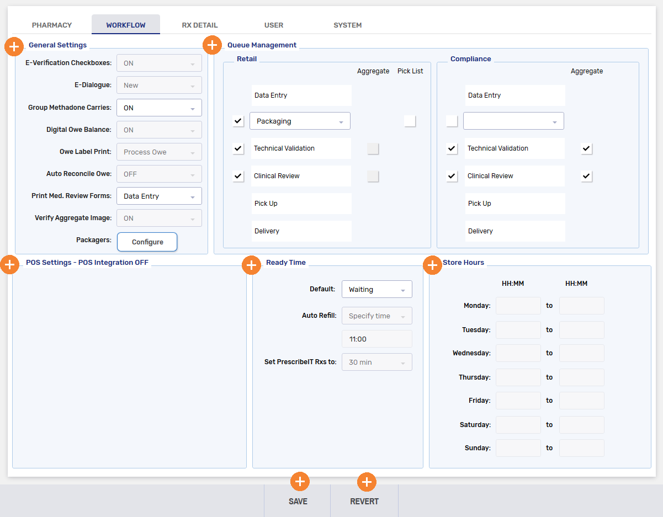Screen dimensions: 663x517
Task: Uncheck Clinical Review in the Retail queue
Action: pos(238,175)
